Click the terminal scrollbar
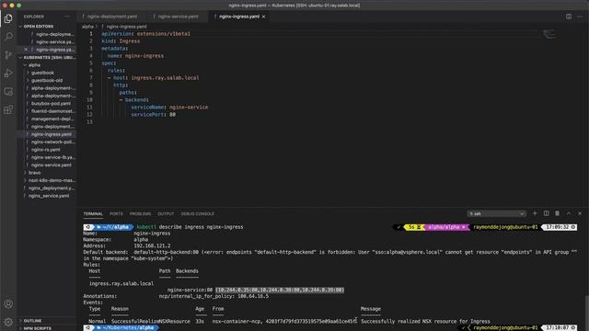The width and height of the screenshot is (589, 331). coord(586,312)
